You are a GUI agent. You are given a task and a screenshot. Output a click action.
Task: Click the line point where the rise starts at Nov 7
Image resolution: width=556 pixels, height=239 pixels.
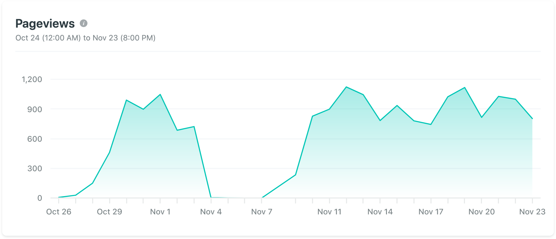(x=262, y=197)
